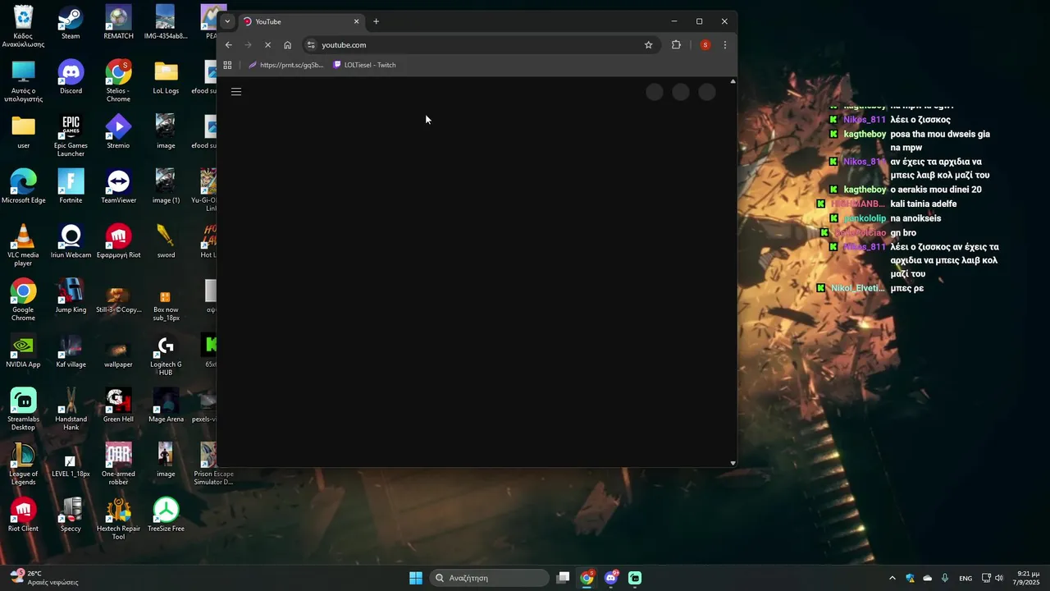Image resolution: width=1050 pixels, height=591 pixels.
Task: Close the YouTube tab
Action: pos(356,21)
